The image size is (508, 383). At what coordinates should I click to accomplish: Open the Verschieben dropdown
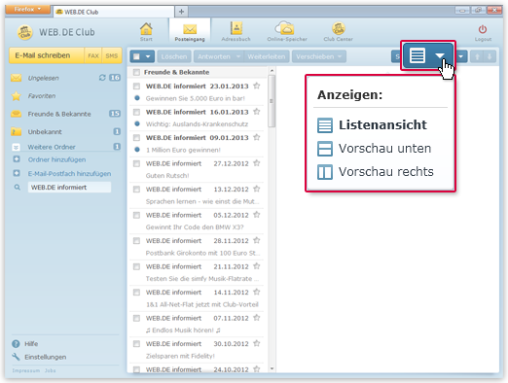[318, 56]
